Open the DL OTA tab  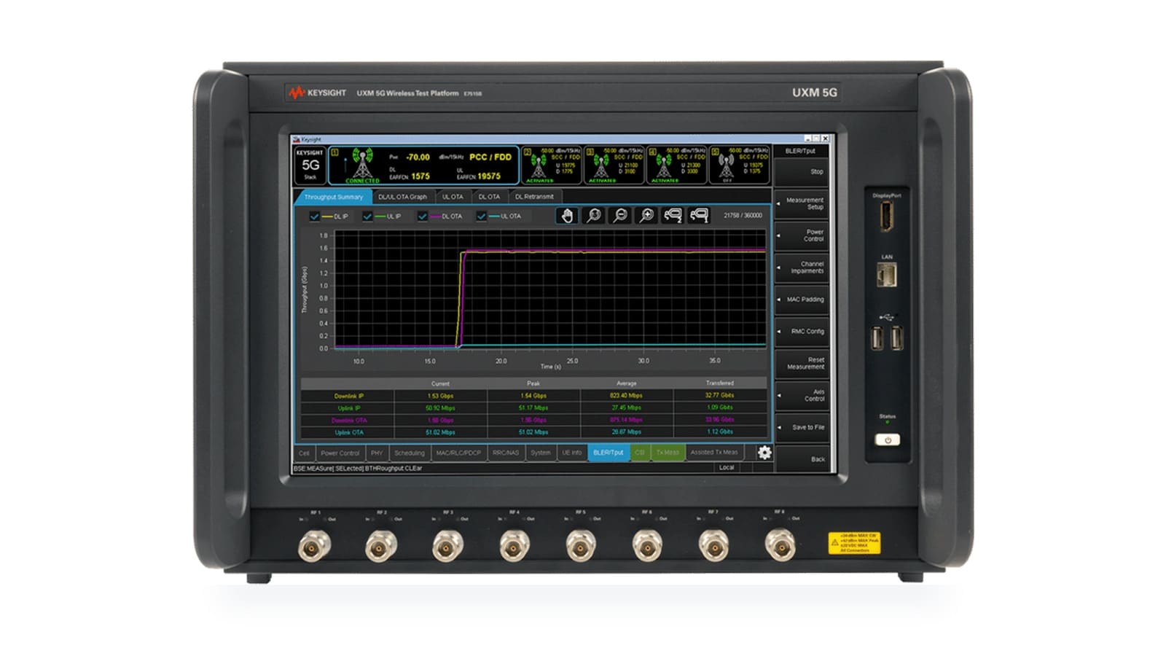click(489, 197)
